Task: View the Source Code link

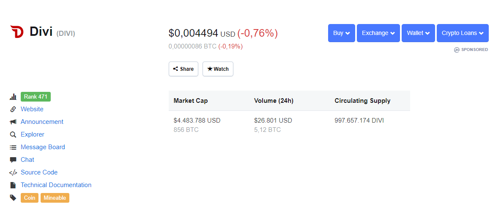Action: point(39,173)
